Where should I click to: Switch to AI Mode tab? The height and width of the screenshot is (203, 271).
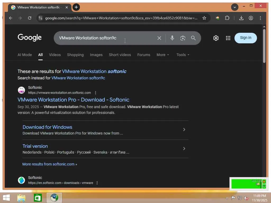pyautogui.click(x=25, y=55)
